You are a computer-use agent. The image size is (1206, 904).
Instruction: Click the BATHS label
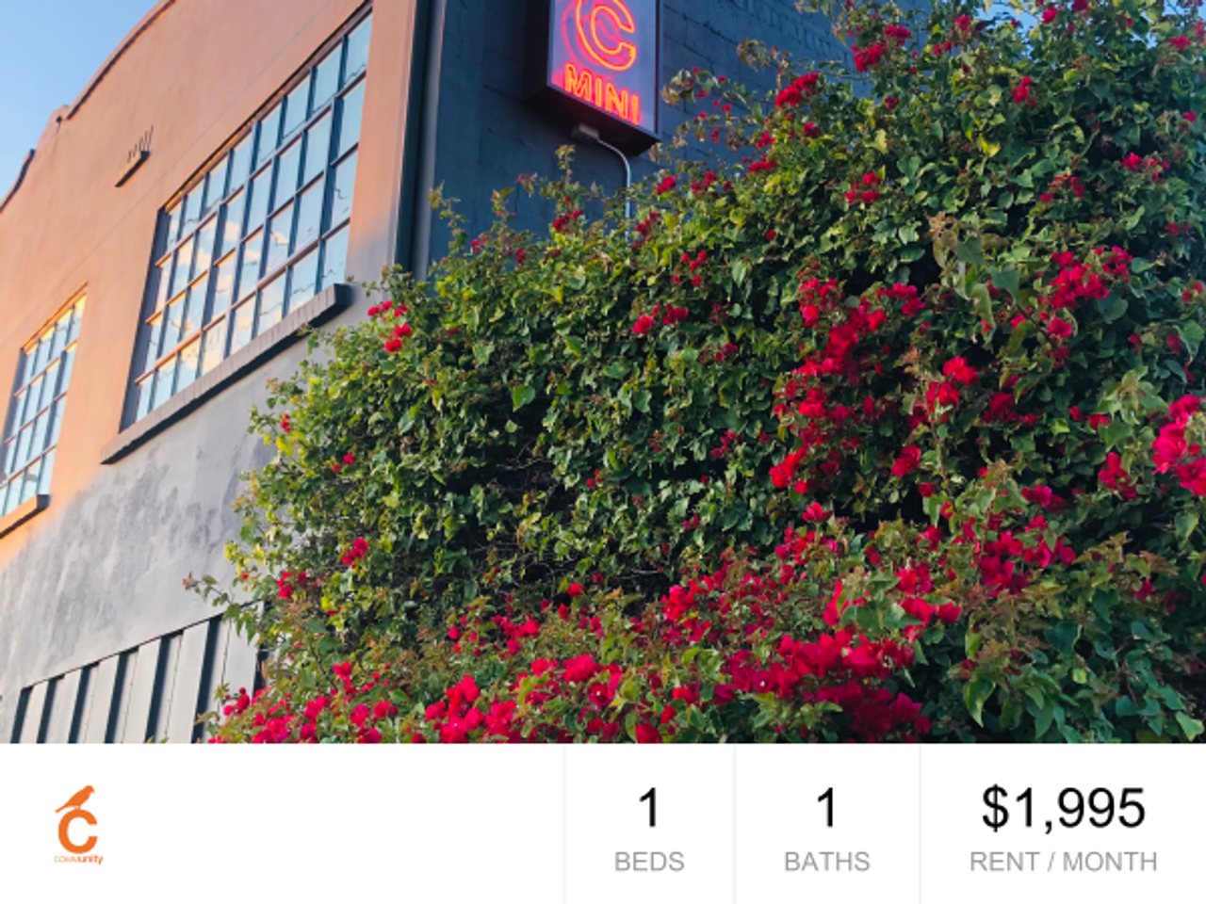pyautogui.click(x=826, y=862)
